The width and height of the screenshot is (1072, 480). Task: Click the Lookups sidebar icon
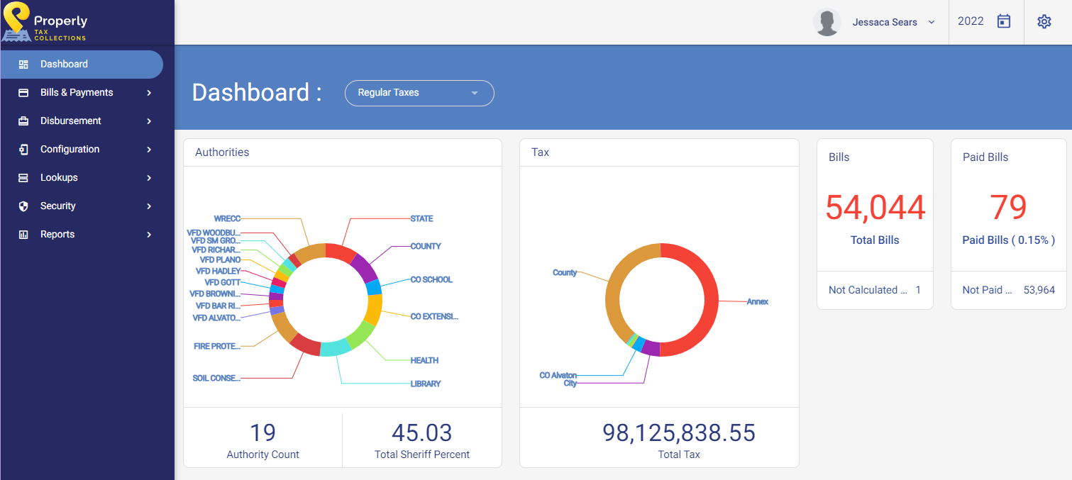23,178
